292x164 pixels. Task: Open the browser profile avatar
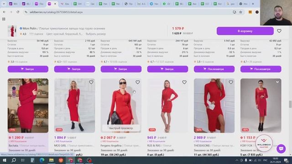257,12
